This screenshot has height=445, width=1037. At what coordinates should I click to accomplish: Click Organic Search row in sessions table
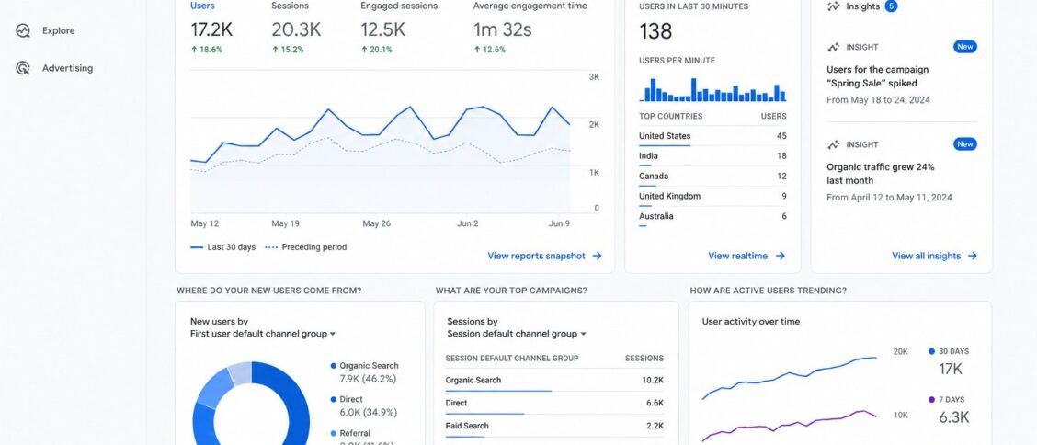(554, 381)
